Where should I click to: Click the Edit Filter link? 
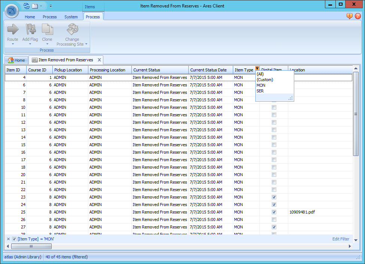click(x=340, y=239)
